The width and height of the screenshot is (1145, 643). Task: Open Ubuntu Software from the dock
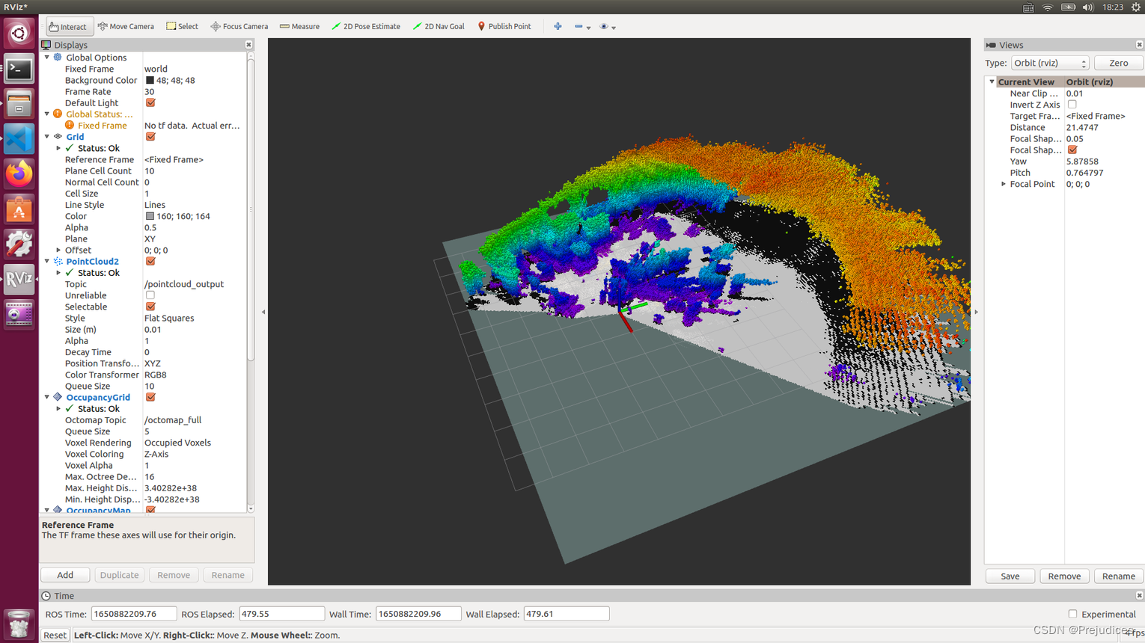coord(19,209)
